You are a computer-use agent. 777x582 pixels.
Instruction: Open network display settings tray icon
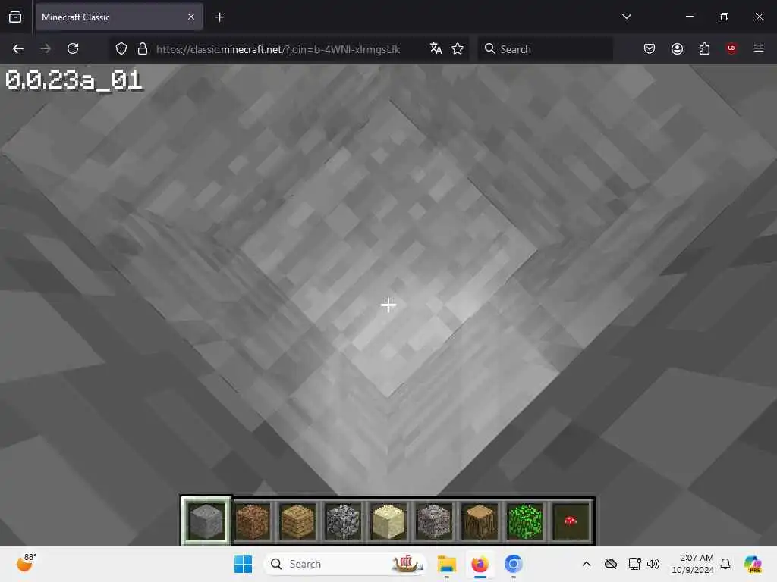click(x=634, y=564)
